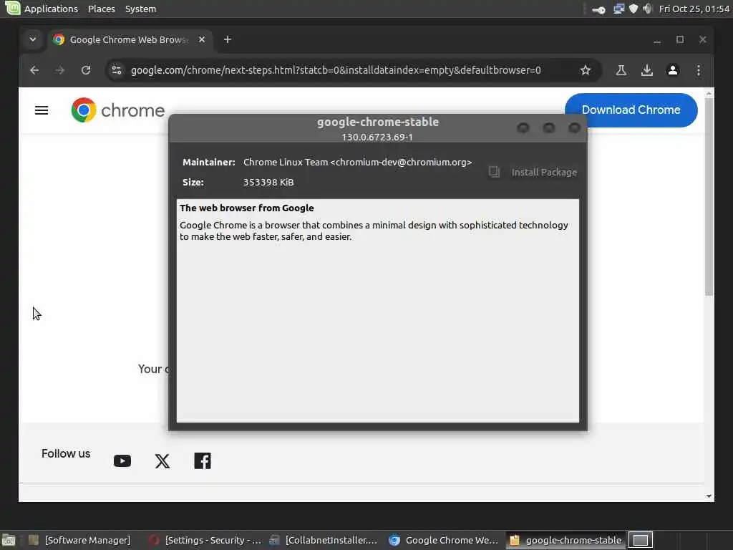Expand the Chrome tab search dropdown
Image resolution: width=733 pixels, height=550 pixels.
coord(33,39)
